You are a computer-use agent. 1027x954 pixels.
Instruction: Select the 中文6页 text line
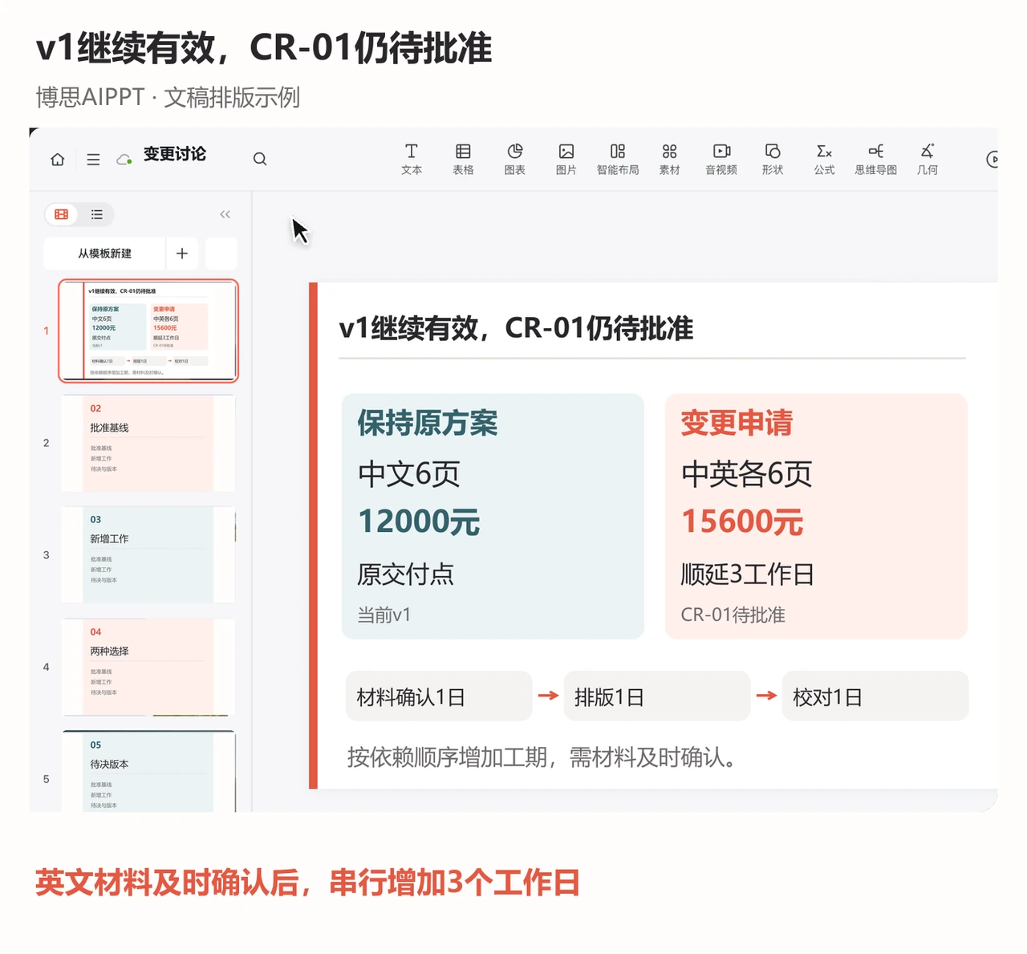tap(408, 474)
